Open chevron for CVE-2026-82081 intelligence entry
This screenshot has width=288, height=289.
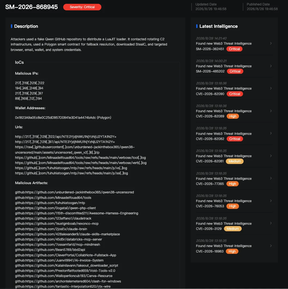271,156
